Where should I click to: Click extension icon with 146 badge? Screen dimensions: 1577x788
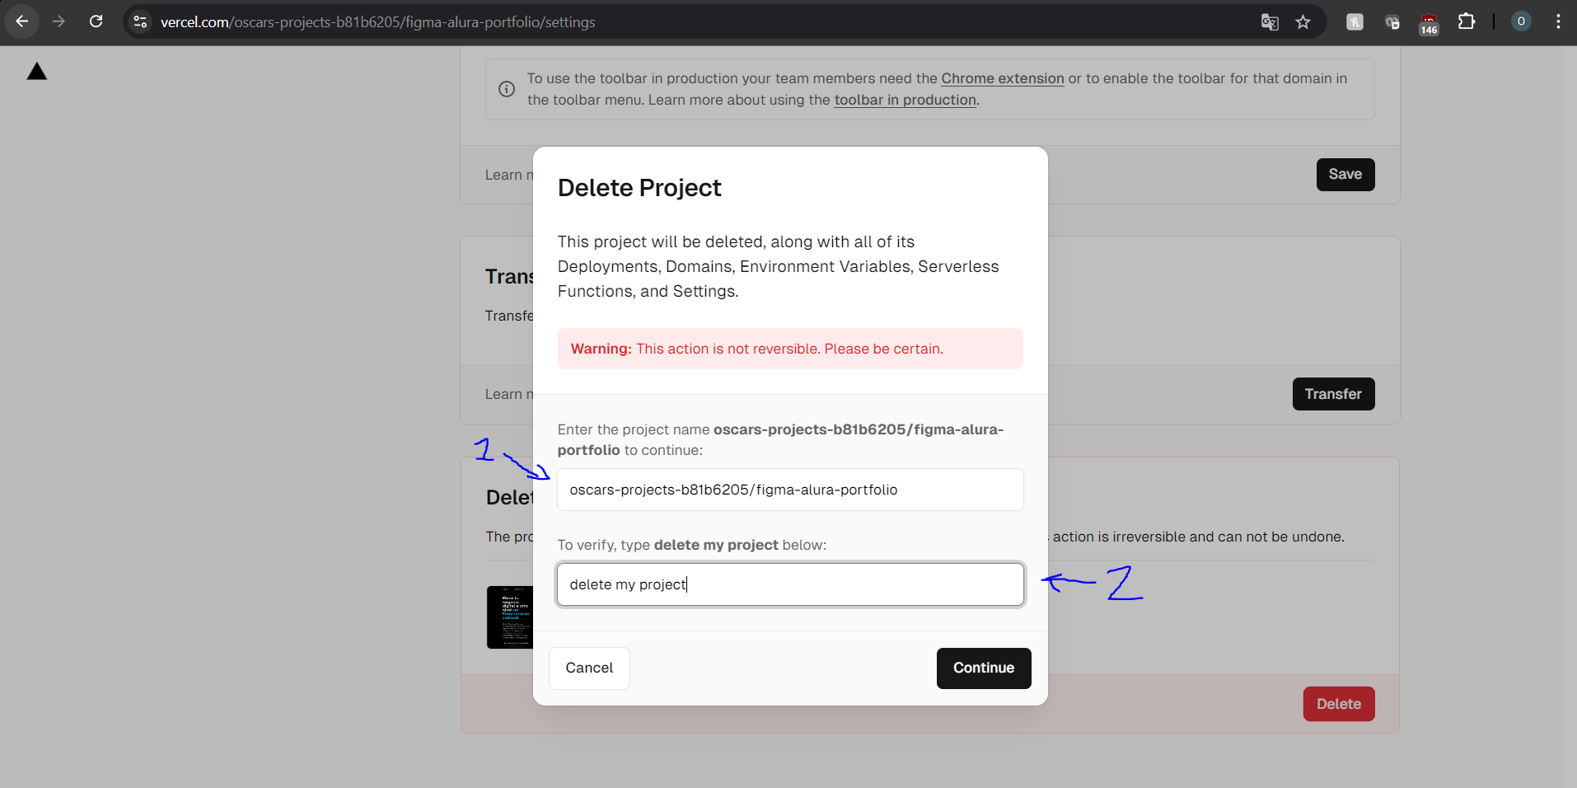click(x=1429, y=24)
